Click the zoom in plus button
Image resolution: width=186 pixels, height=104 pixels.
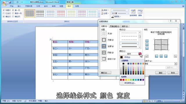point(181,101)
